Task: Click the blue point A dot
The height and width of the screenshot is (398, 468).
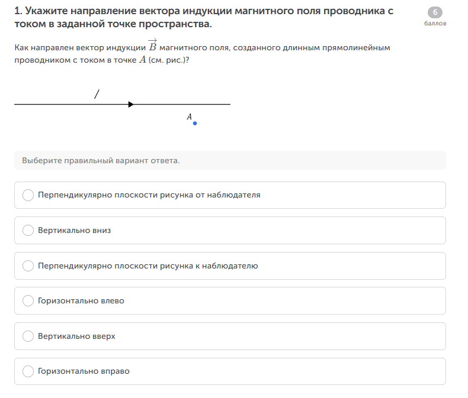Action: pos(195,124)
